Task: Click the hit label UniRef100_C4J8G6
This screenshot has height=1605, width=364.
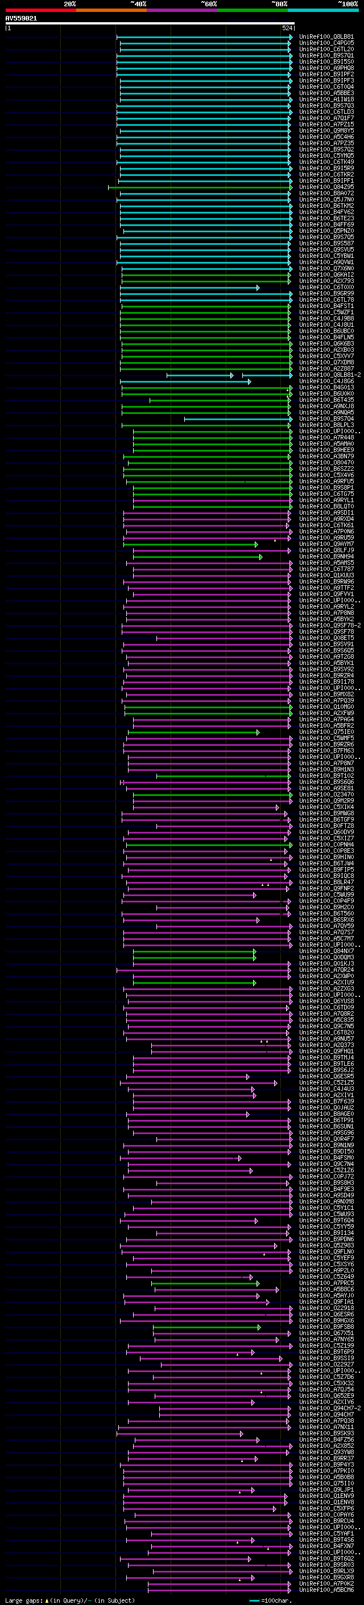Action: point(326,381)
